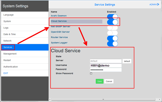The image size is (162, 102).
Task: Click the green Save button
Action: click(x=99, y=81)
